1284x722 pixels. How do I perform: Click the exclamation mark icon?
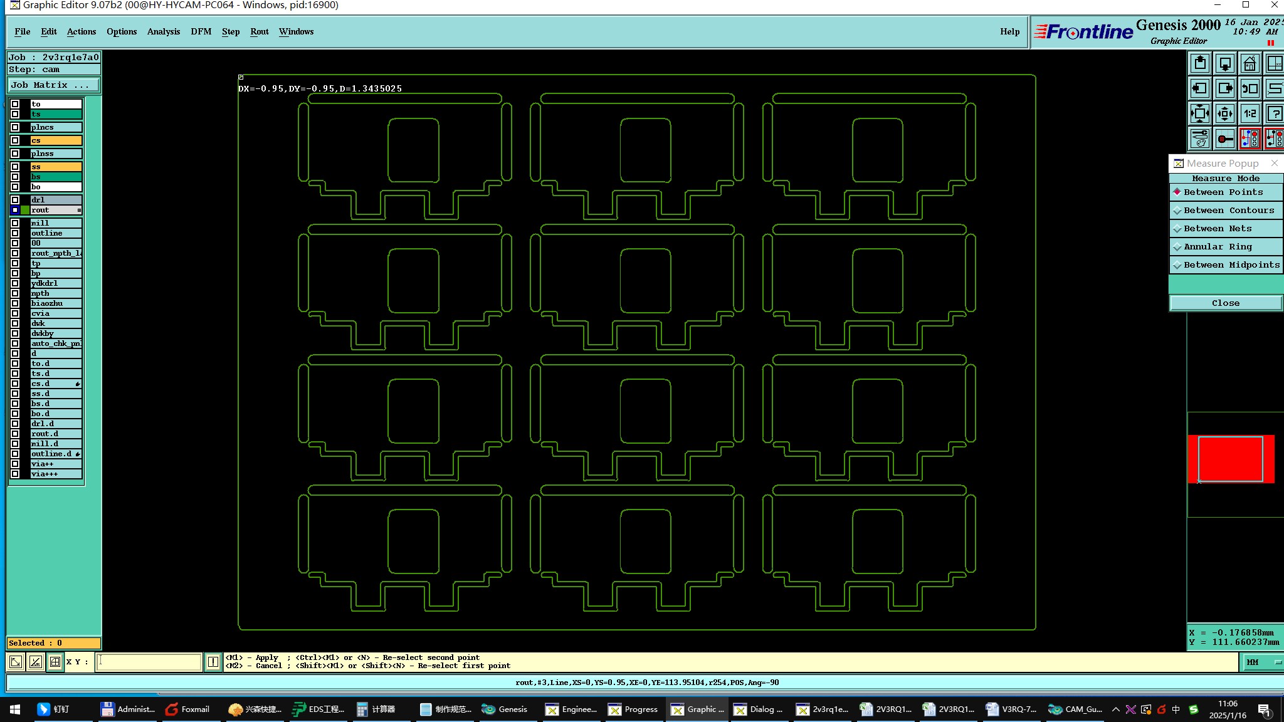coord(213,662)
